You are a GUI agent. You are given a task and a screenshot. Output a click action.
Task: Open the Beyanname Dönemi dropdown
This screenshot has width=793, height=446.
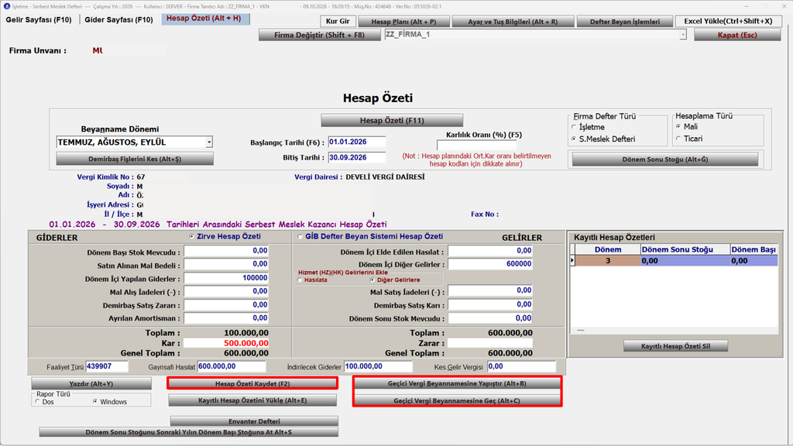click(x=209, y=142)
